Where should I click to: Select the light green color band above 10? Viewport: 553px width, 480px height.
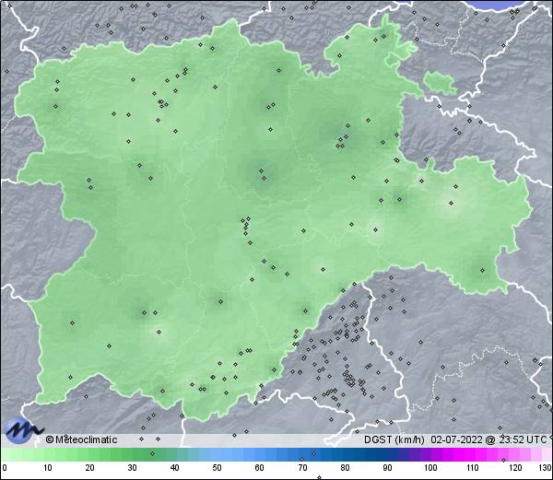[48, 454]
